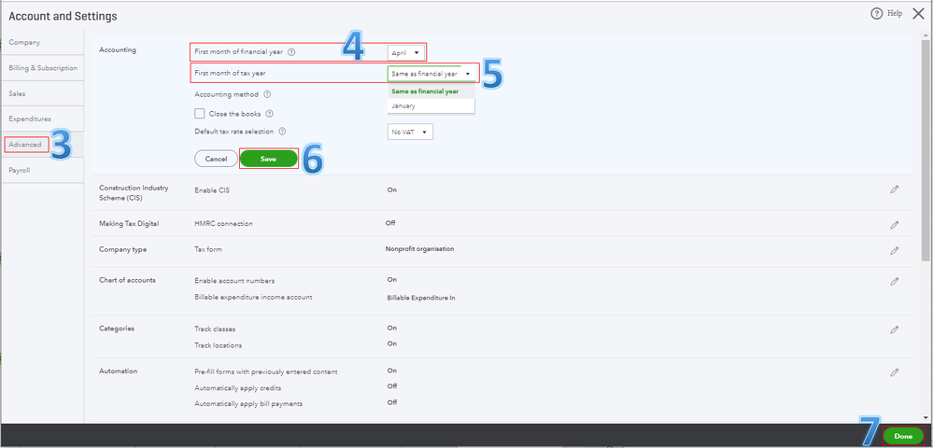Click Automatically apply bill payments setting

pos(248,404)
